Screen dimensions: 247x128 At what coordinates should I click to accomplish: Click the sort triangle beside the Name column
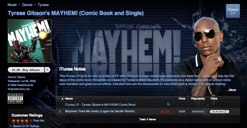point(62,99)
